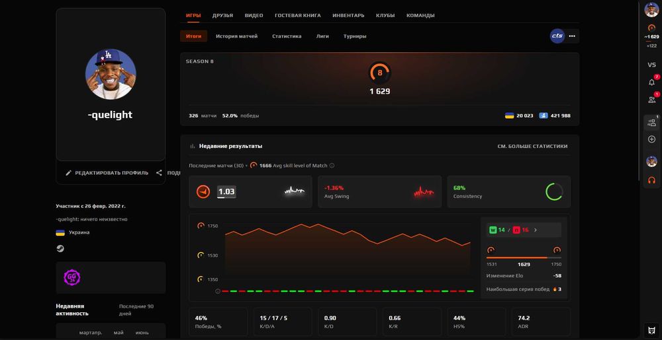Switch to the Лиги sub-tab

pos(322,36)
